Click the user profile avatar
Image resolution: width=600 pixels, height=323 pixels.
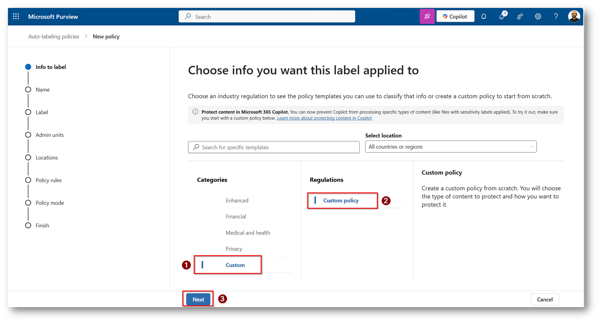pos(574,17)
